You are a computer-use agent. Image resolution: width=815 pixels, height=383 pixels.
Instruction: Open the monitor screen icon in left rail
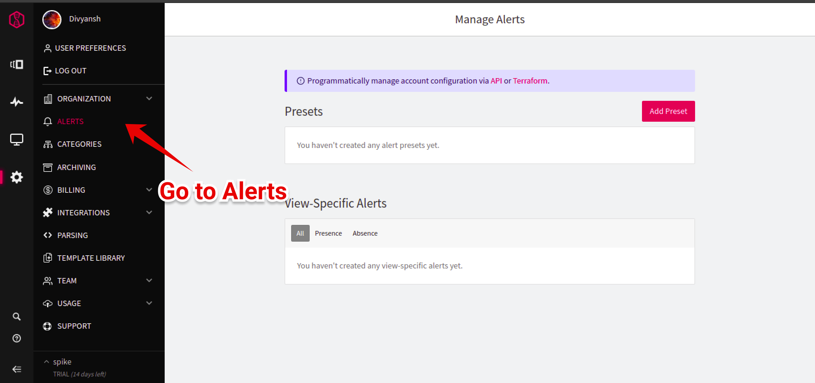(x=16, y=140)
